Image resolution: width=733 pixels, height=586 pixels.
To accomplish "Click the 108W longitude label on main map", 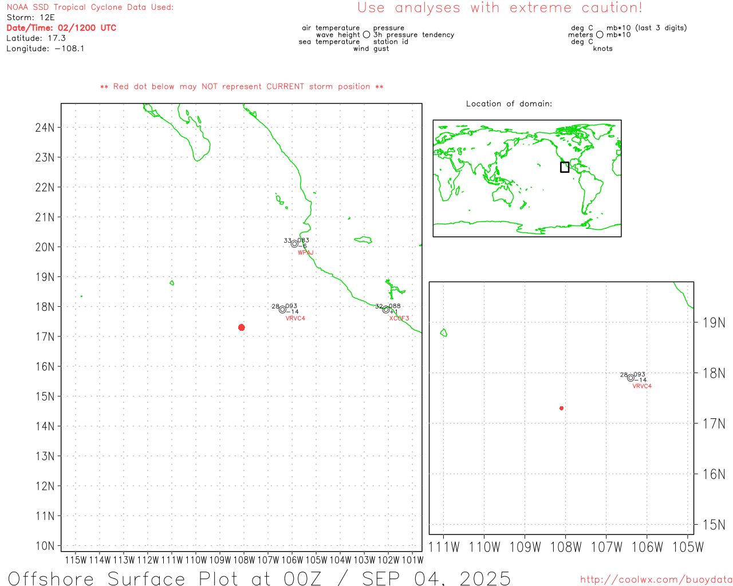I will (x=244, y=560).
